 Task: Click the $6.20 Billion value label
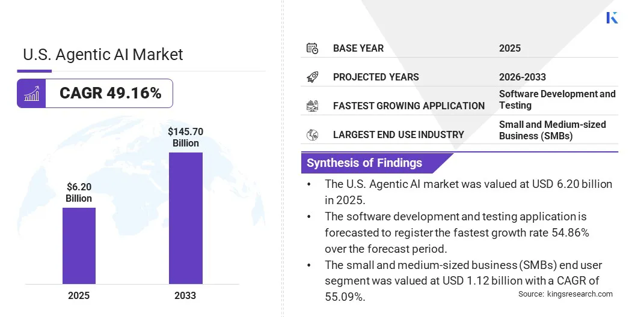click(x=79, y=193)
